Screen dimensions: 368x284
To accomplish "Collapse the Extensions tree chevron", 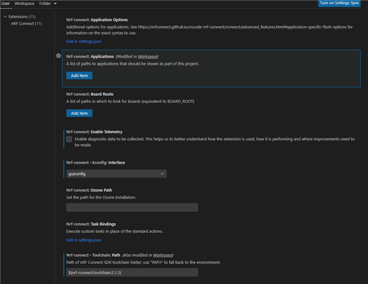I will (x=5, y=17).
